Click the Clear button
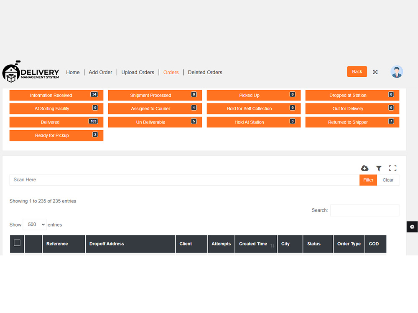Viewport: 418px width, 313px height. [388, 180]
